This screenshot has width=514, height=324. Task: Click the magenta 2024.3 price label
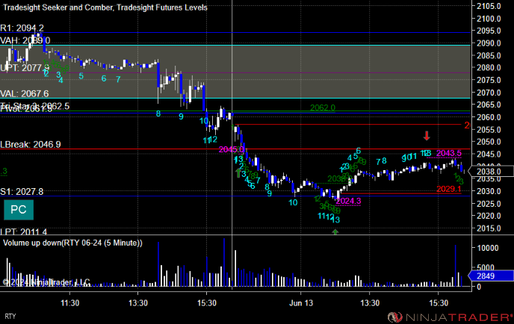click(x=348, y=201)
